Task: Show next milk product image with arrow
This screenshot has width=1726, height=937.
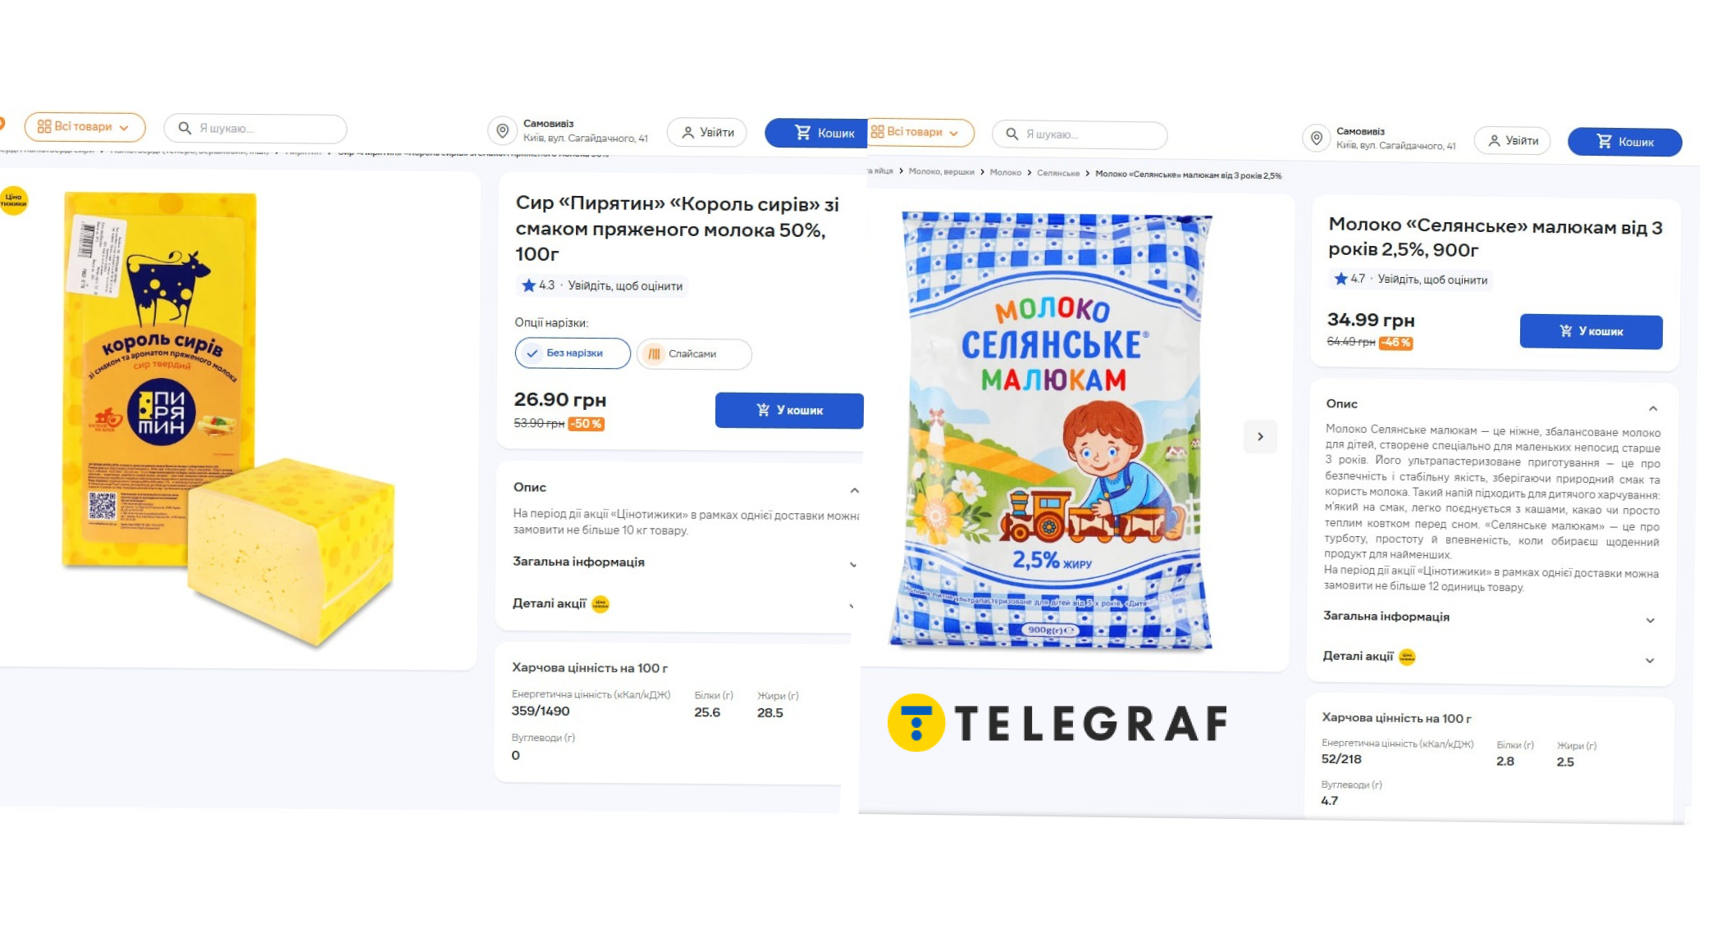Action: click(x=1260, y=436)
